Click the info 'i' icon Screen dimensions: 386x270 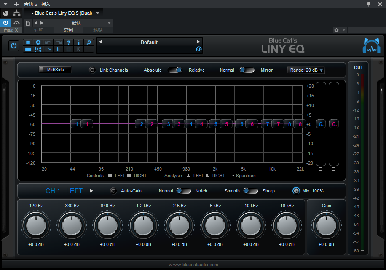[x=78, y=43]
